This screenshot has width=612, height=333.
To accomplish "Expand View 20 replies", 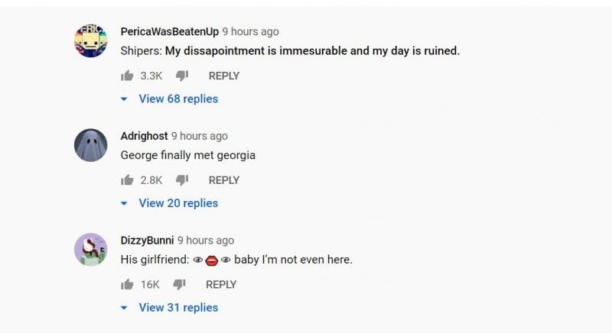I will tap(177, 203).
